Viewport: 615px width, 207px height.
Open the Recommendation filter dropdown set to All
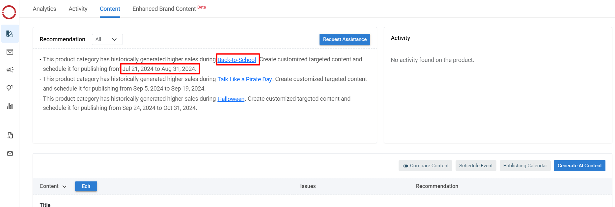pyautogui.click(x=107, y=39)
